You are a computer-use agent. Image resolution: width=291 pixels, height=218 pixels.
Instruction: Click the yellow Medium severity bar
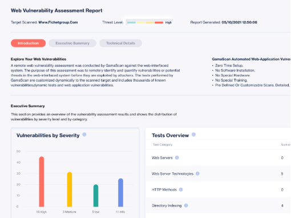[70, 189]
